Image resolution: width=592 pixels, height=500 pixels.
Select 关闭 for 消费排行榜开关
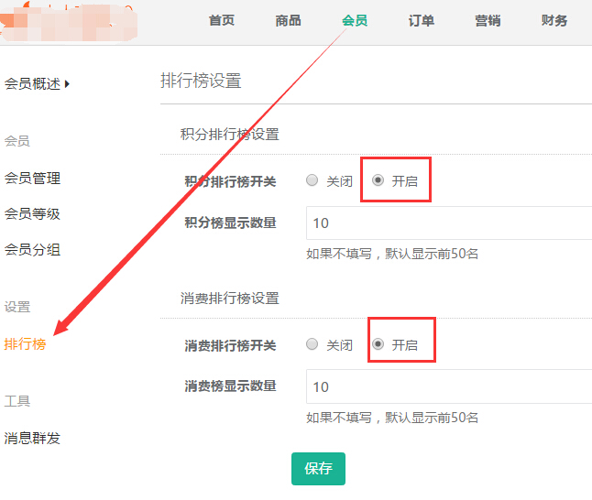(312, 344)
